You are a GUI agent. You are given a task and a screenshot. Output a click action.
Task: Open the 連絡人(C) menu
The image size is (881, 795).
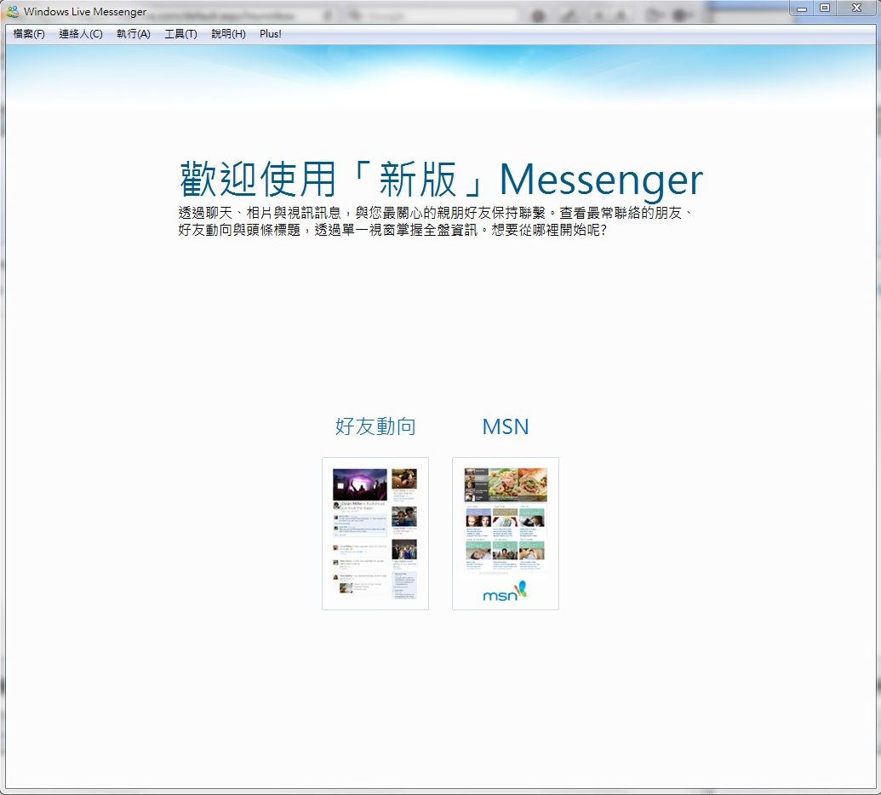(x=81, y=34)
